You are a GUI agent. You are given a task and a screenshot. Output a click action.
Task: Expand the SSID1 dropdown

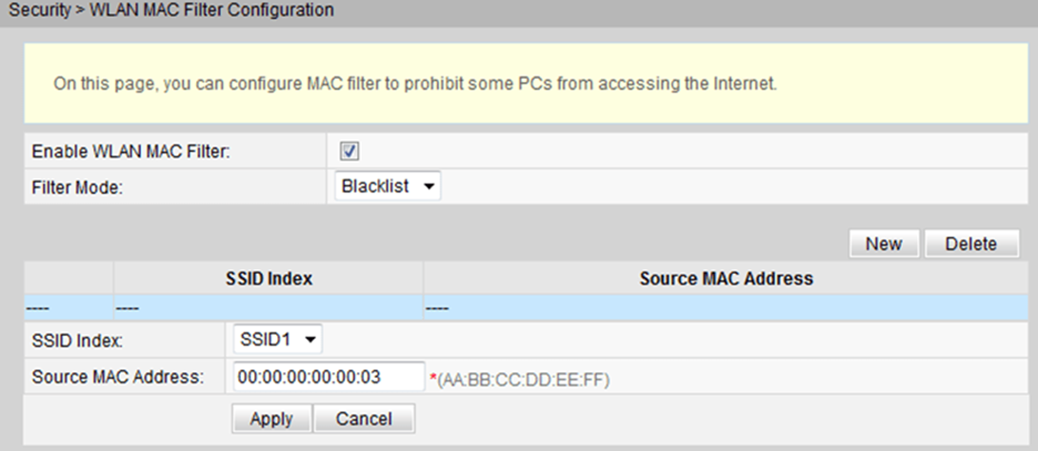click(x=277, y=340)
